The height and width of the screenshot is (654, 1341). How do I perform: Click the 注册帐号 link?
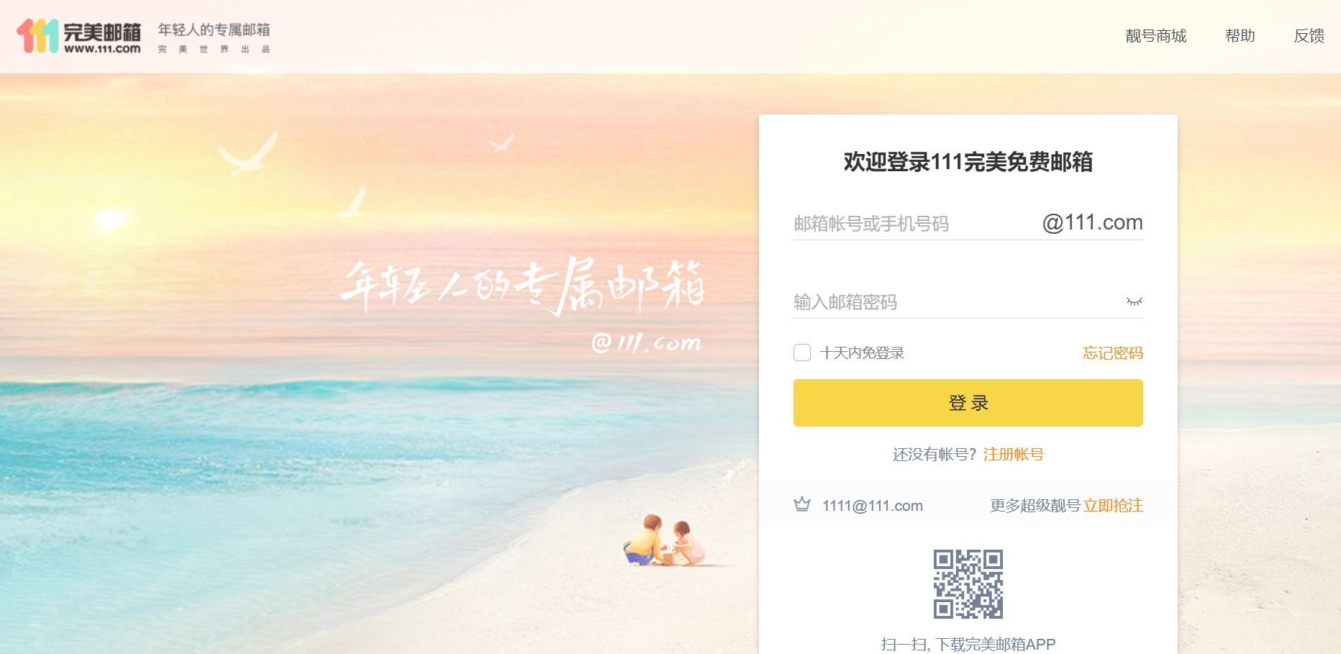1013,455
